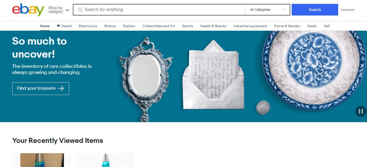Expand Shop by category chevron

click(x=67, y=10)
